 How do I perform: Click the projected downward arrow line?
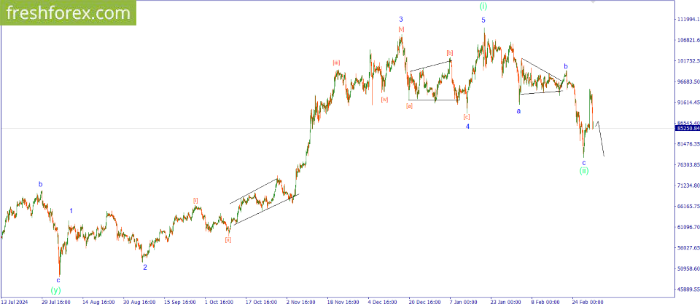click(601, 140)
